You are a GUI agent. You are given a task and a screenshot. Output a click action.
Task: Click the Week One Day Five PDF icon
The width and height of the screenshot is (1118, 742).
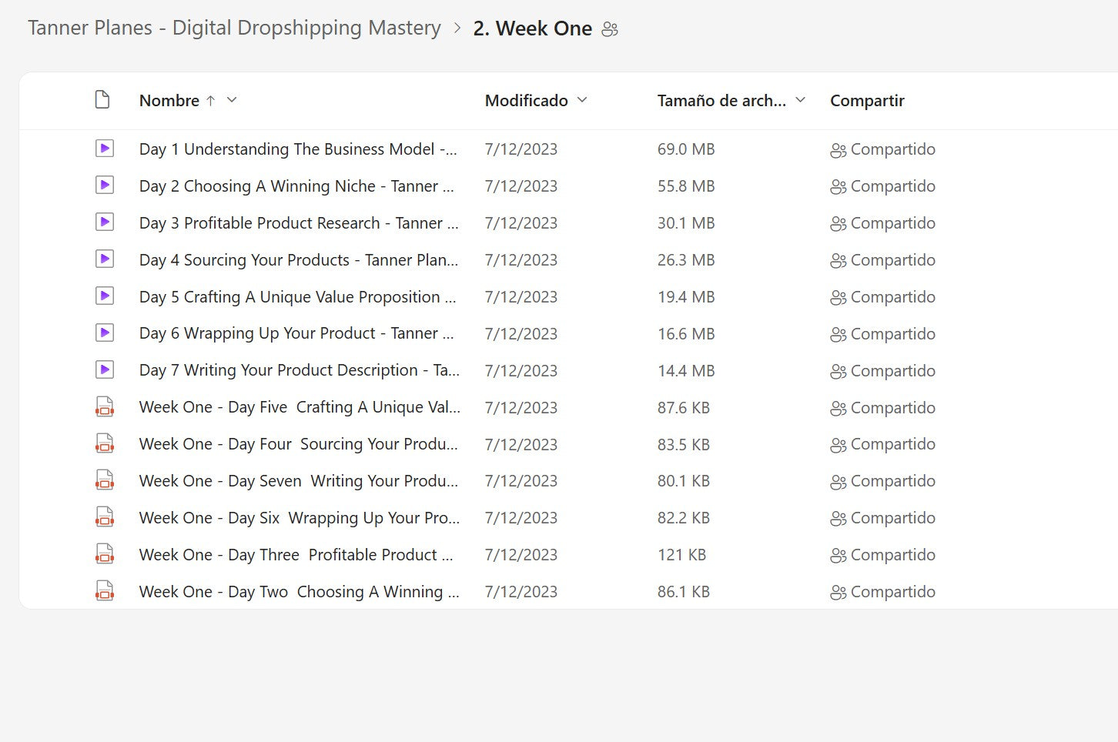point(105,407)
